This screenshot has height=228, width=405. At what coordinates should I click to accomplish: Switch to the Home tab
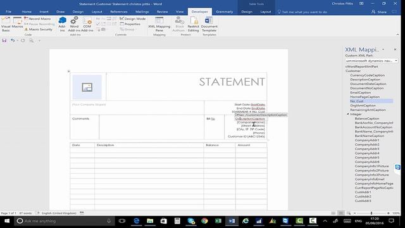coord(27,11)
